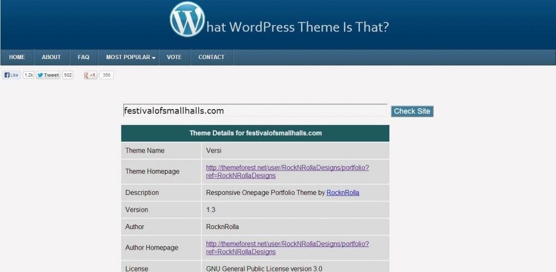
Task: Click the WordPress logo in the header
Action: click(x=187, y=20)
